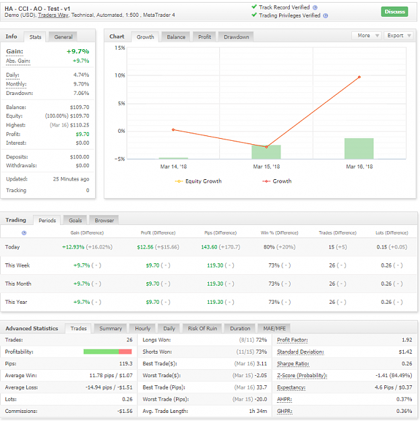Click the Daily label in Info panel
The image size is (420, 421).
13,75
